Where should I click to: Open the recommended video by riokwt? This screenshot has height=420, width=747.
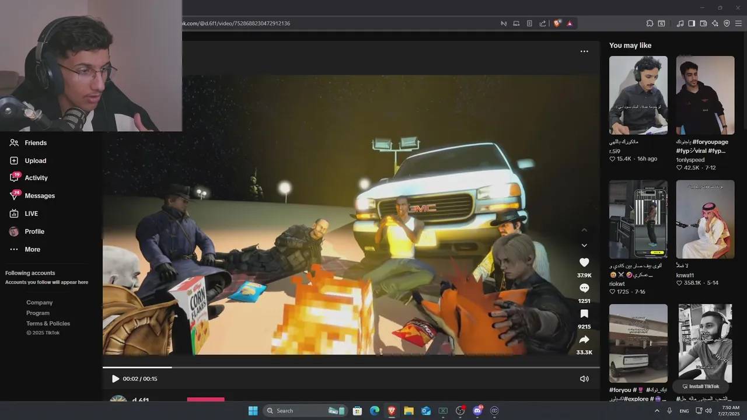point(638,219)
